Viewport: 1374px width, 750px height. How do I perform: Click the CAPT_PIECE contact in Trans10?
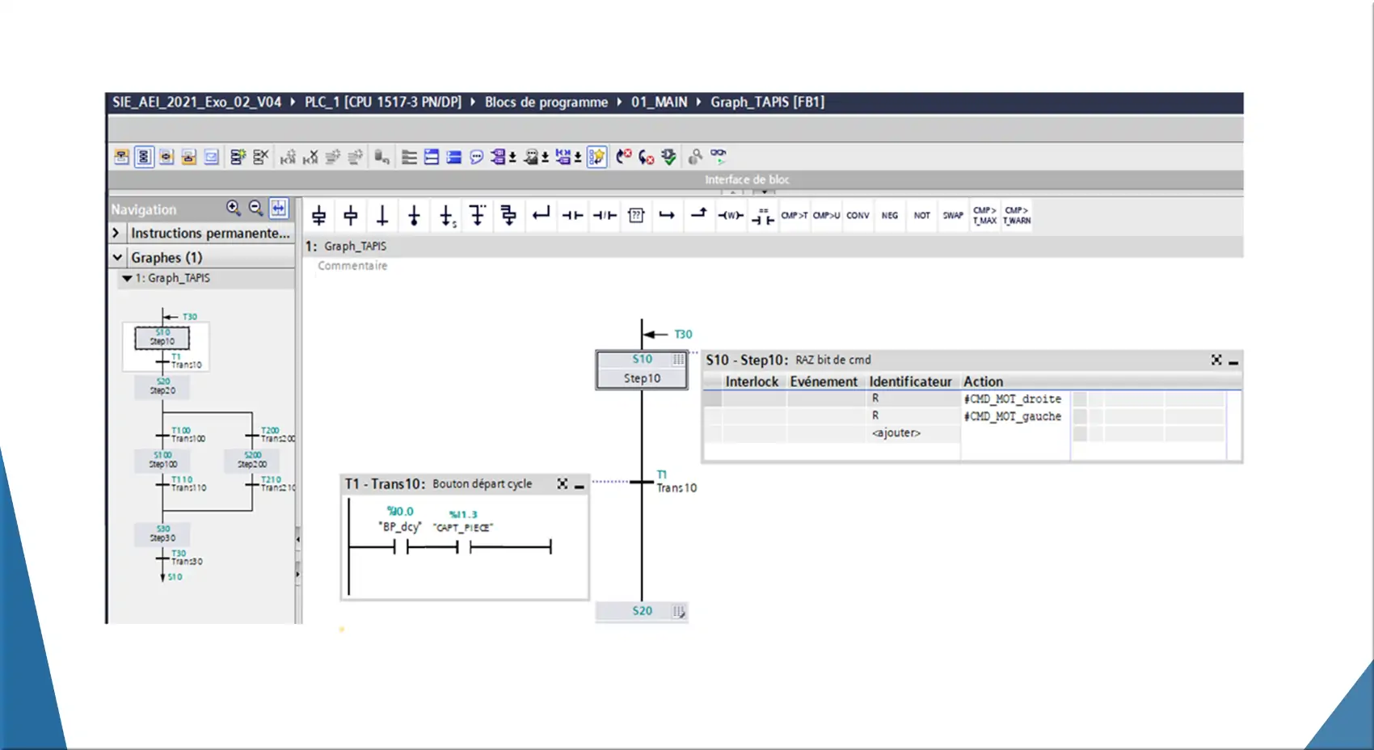coord(463,547)
